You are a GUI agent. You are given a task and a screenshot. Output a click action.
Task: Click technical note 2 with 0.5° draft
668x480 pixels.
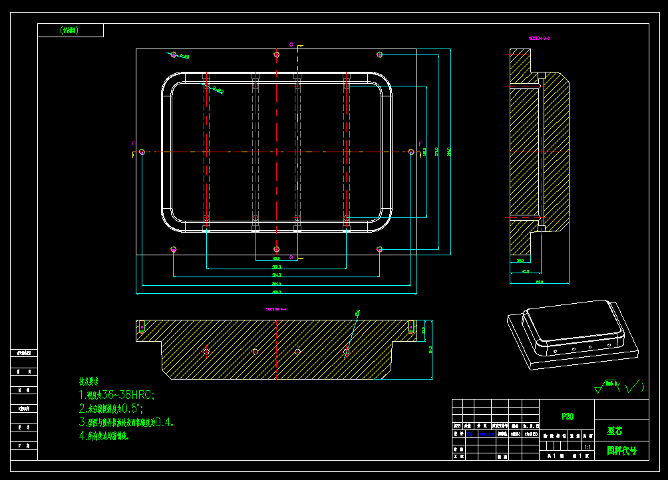110,408
